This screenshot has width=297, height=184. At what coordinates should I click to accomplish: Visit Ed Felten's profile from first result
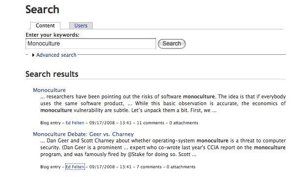[x=75, y=123]
